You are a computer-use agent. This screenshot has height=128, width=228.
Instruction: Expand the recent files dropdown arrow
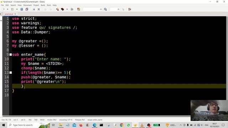(17, 9)
